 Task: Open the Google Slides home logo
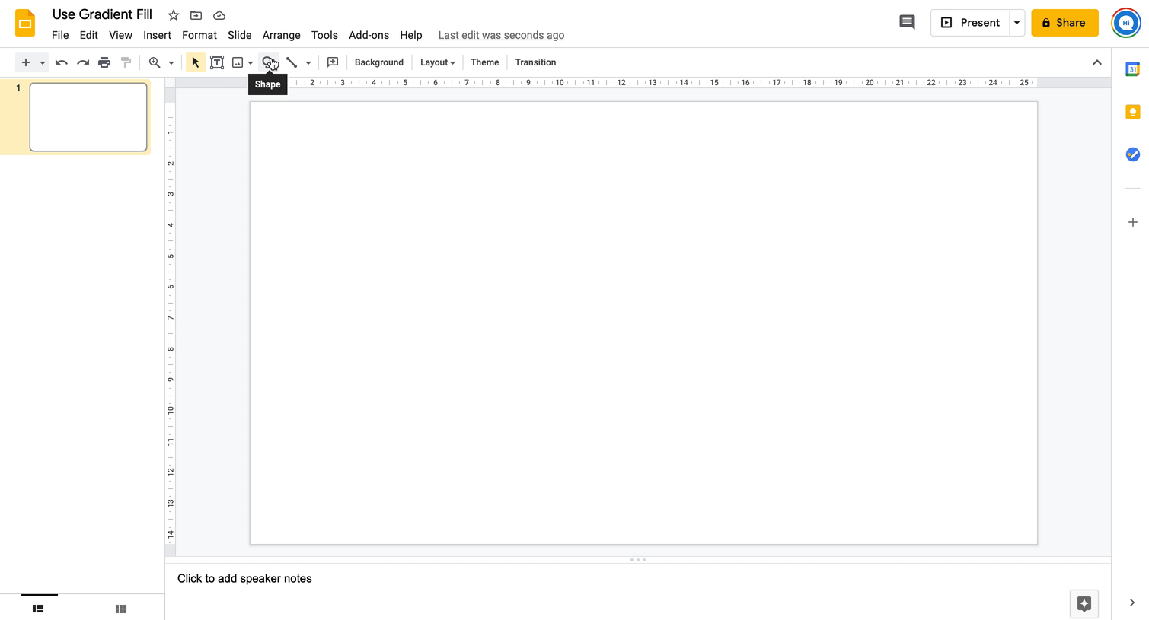pyautogui.click(x=25, y=23)
